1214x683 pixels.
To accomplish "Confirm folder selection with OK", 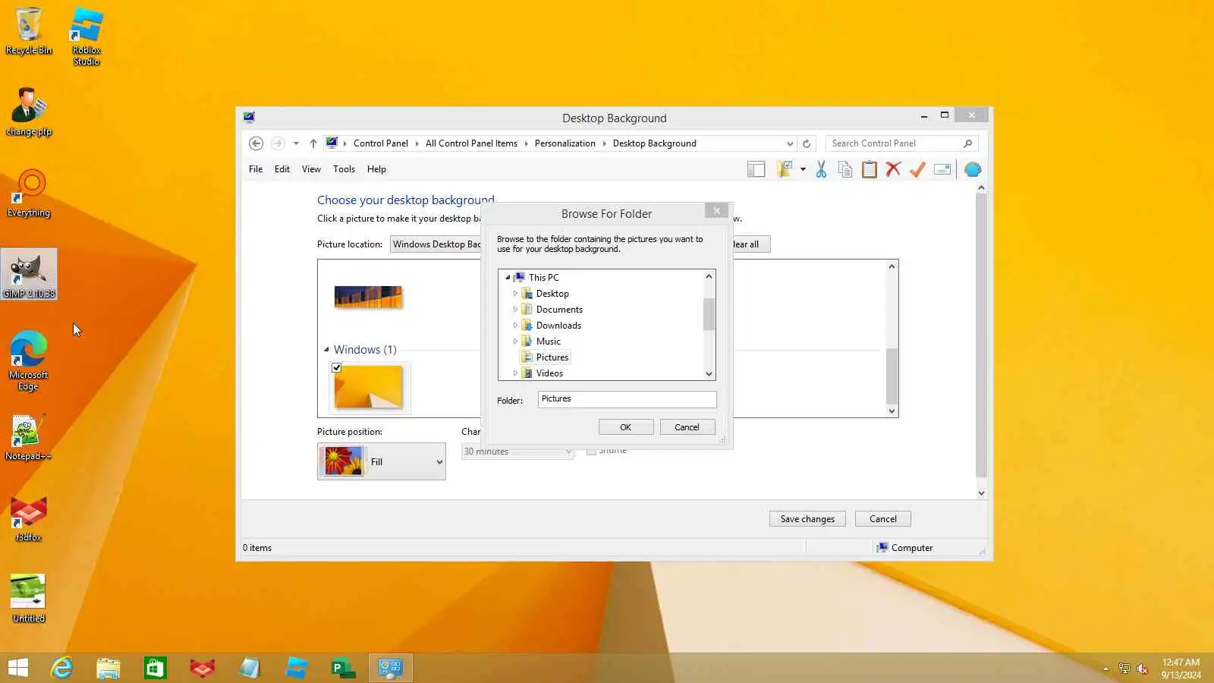I will (x=626, y=427).
